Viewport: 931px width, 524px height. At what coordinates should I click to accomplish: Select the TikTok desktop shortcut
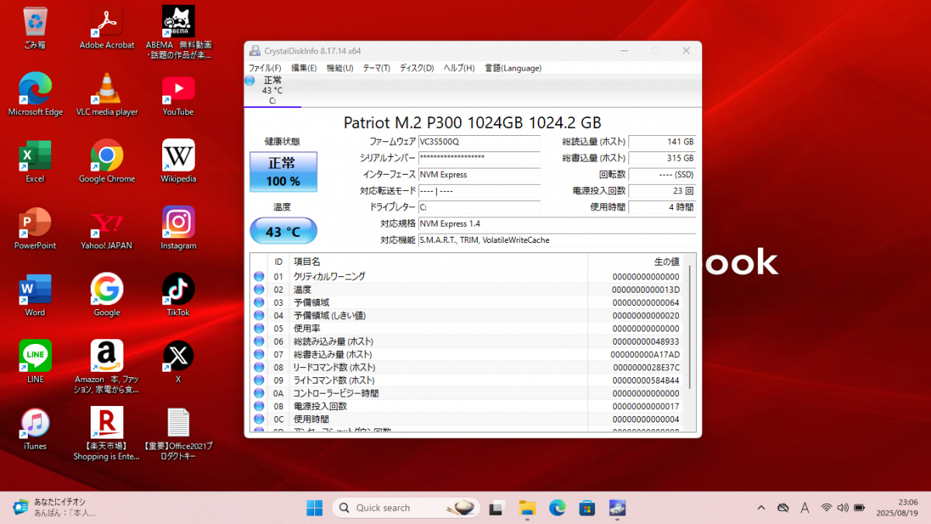click(178, 295)
